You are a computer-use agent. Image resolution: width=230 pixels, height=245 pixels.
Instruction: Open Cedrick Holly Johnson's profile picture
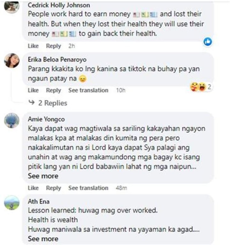click(12, 7)
